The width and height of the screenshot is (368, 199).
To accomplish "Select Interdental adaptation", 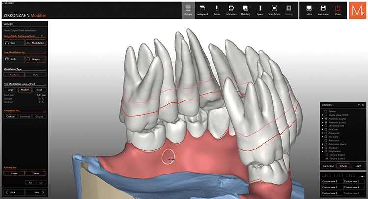I will tap(25, 117).
